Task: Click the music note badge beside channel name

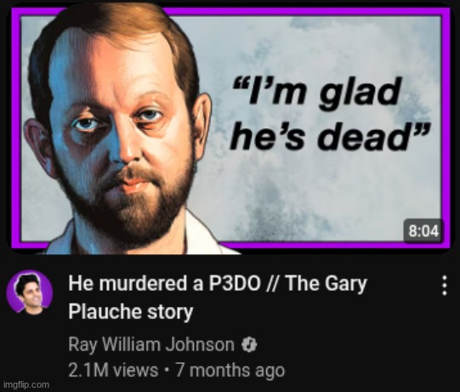Action: [249, 344]
